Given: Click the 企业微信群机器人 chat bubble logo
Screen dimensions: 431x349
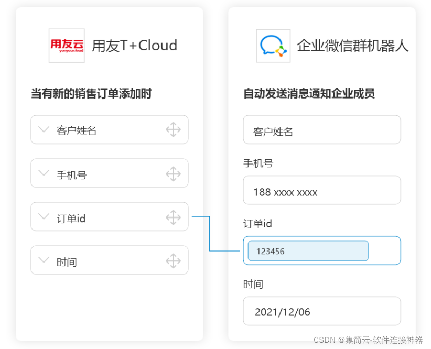Looking at the screenshot, I should click(273, 46).
